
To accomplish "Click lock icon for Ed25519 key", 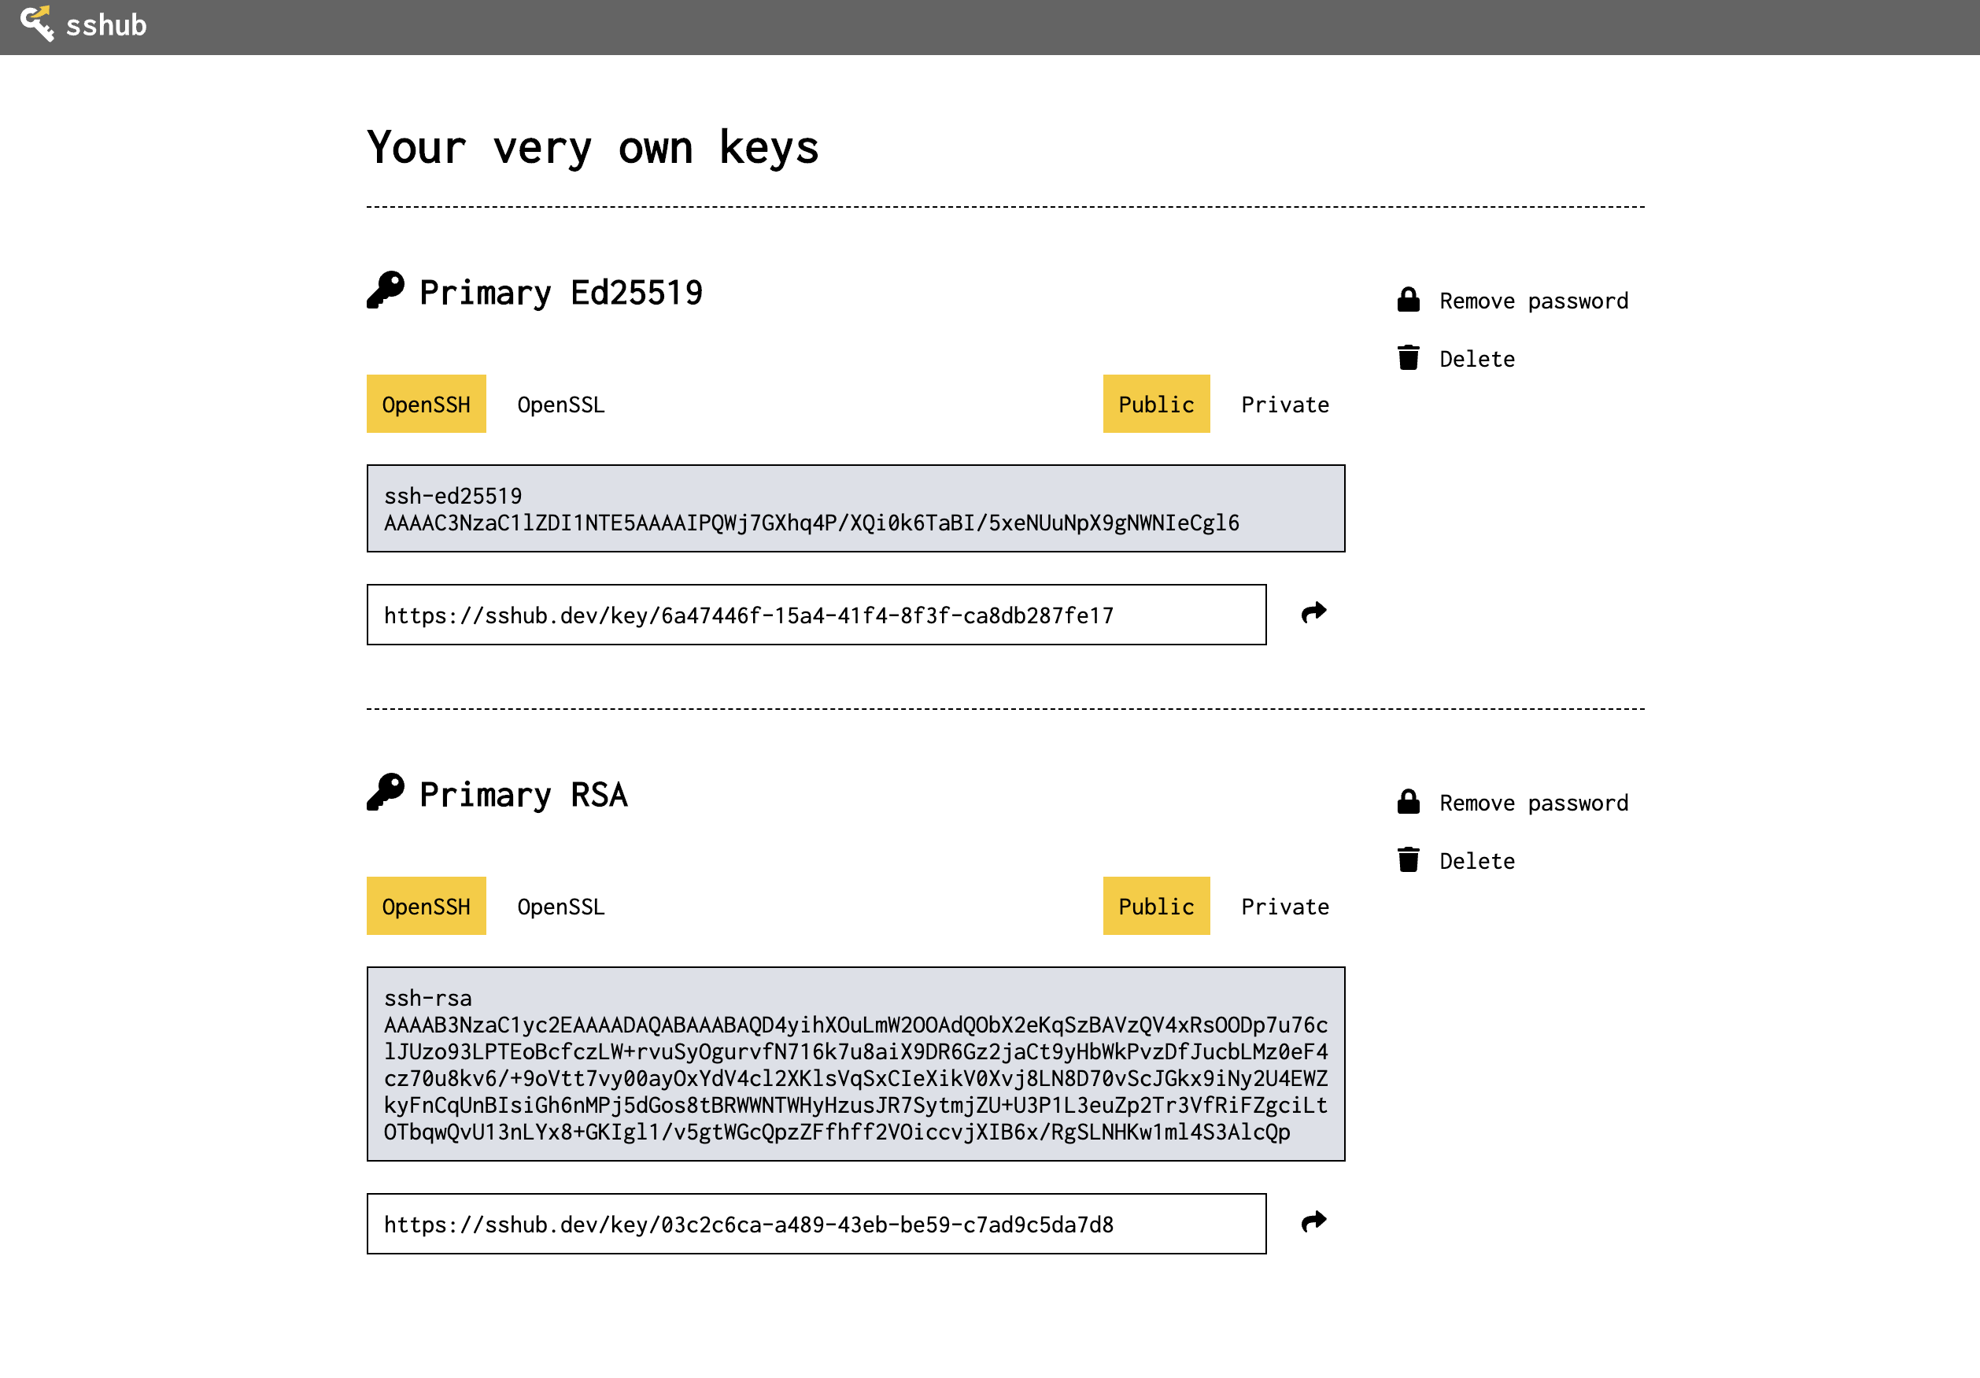I will (1408, 300).
